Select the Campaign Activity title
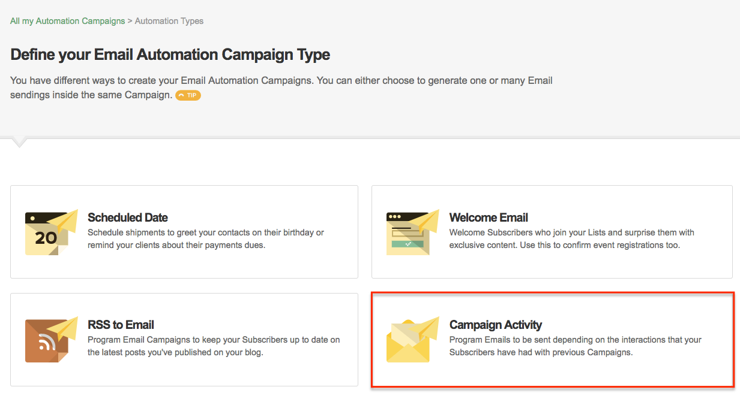This screenshot has height=393, width=740. click(496, 325)
